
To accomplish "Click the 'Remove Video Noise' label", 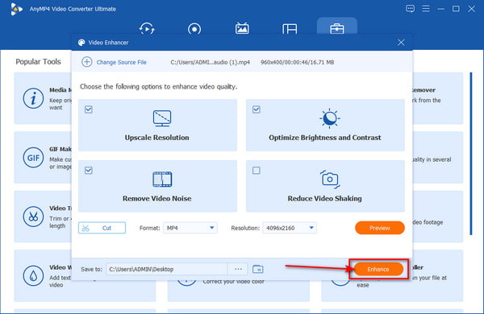I will click(x=156, y=198).
